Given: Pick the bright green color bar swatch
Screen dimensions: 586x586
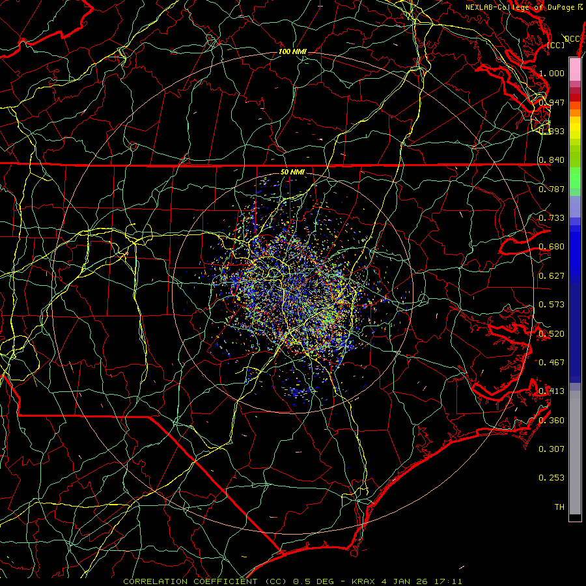Looking at the screenshot, I should pos(575,178).
